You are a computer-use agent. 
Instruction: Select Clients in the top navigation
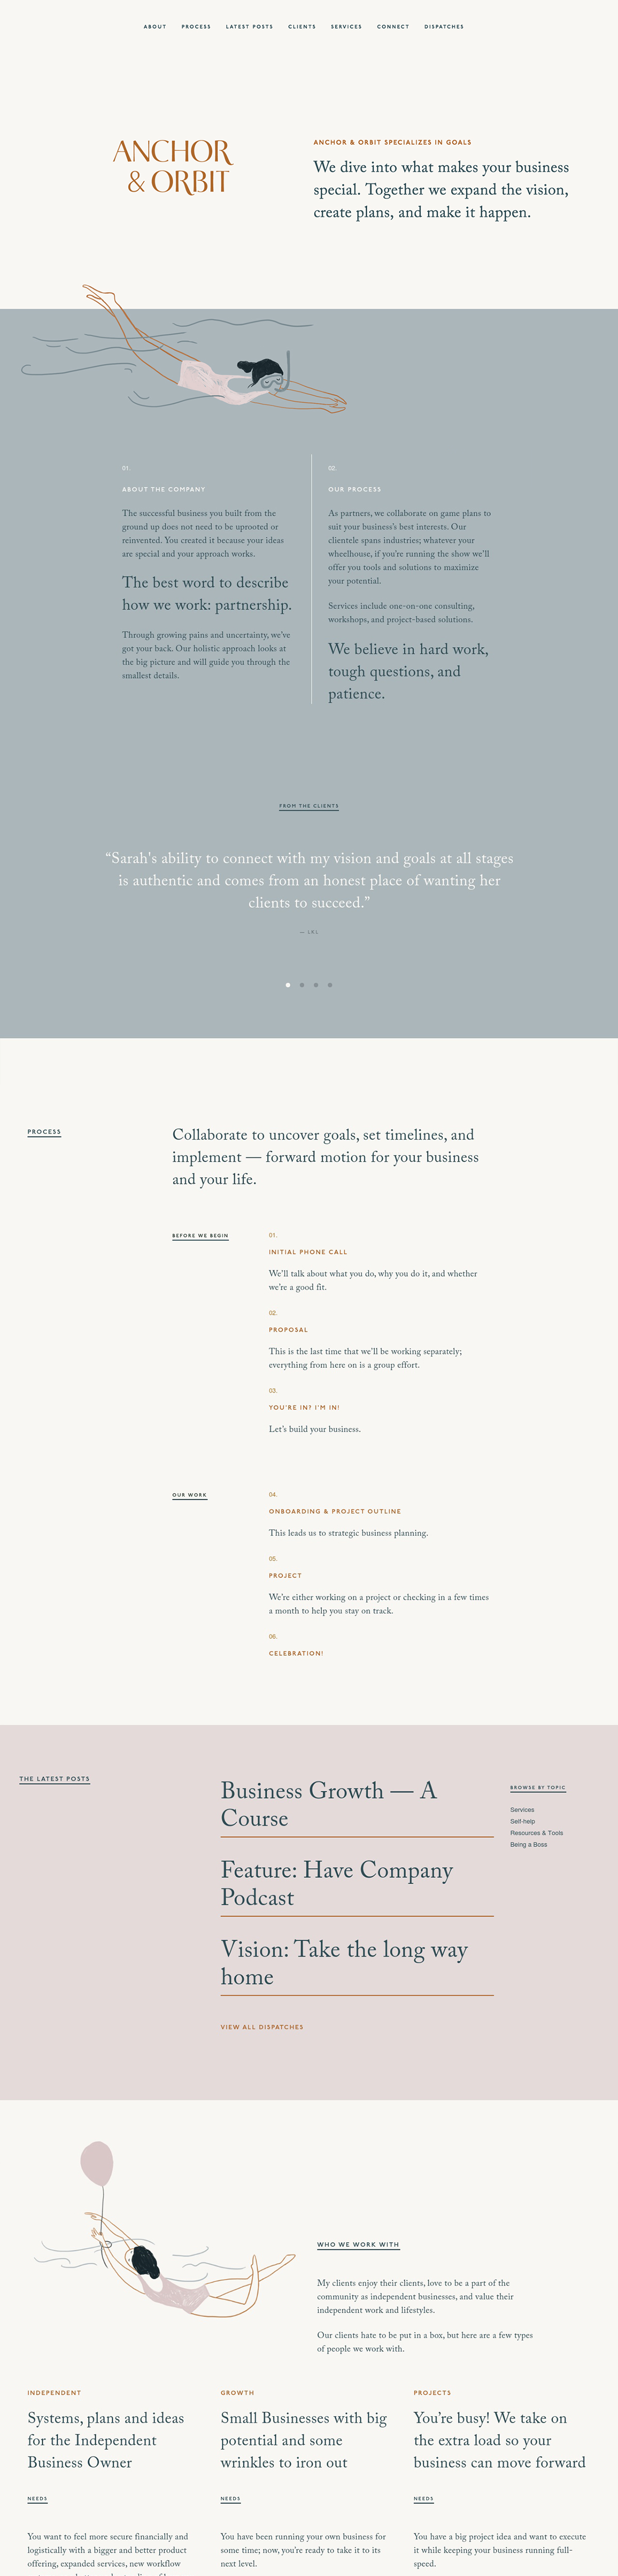coord(302,27)
